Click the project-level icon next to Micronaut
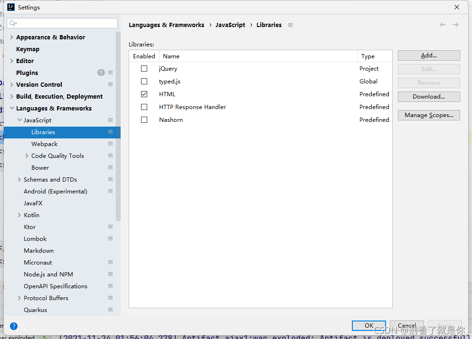The width and height of the screenshot is (472, 339). [110, 262]
